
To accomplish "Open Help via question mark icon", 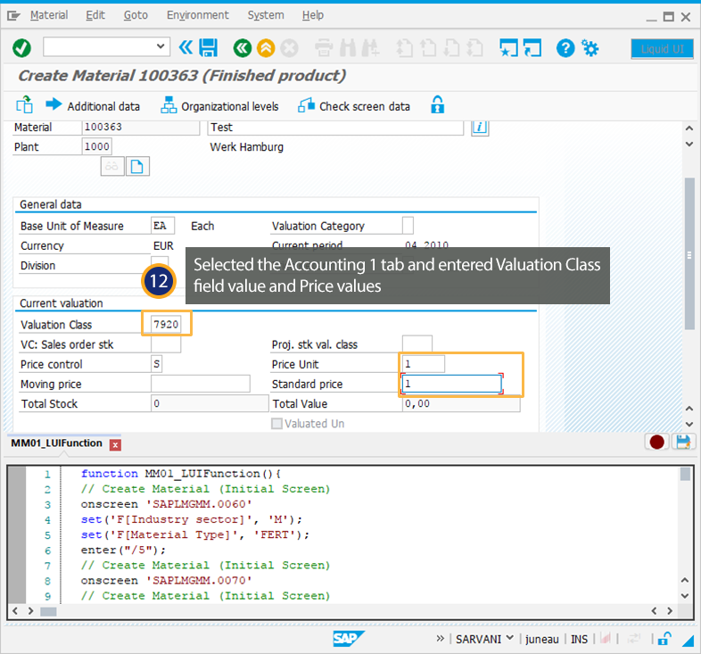I will pos(565,48).
